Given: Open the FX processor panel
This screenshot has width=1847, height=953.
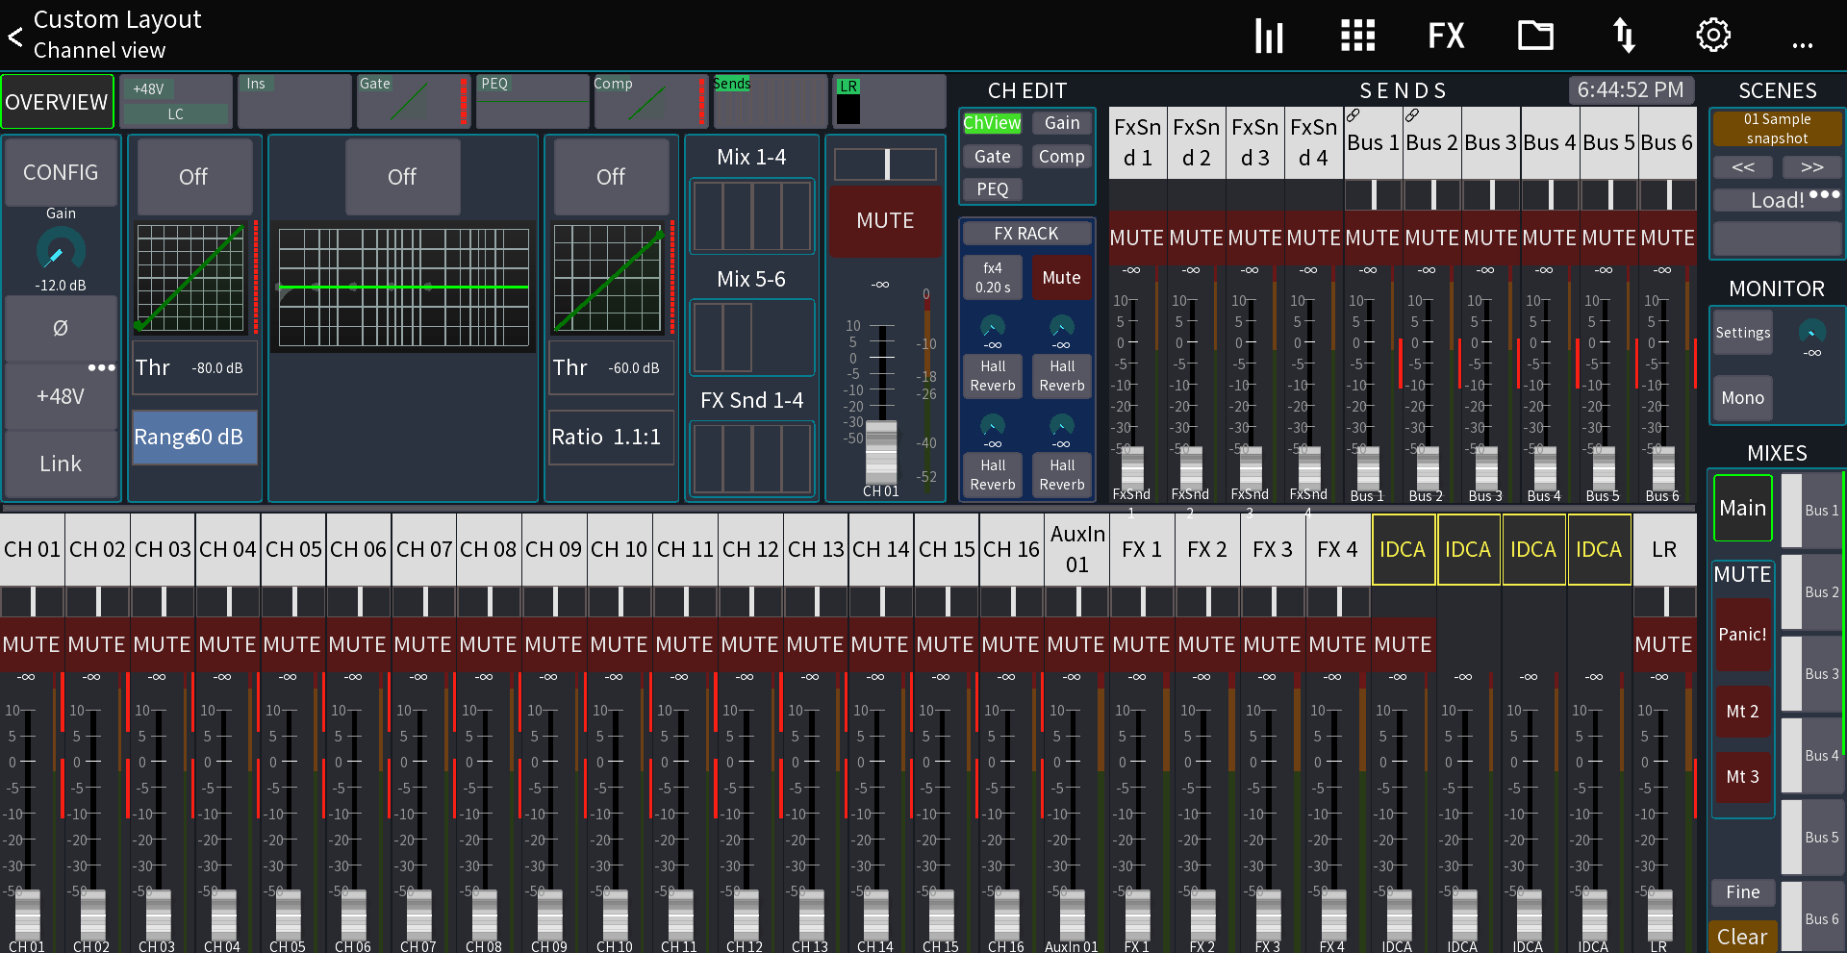Looking at the screenshot, I should click(1445, 35).
